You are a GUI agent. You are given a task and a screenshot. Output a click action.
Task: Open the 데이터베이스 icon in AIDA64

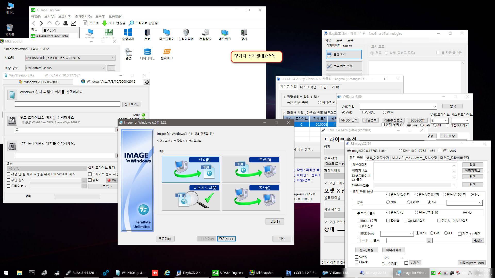pyautogui.click(x=147, y=54)
